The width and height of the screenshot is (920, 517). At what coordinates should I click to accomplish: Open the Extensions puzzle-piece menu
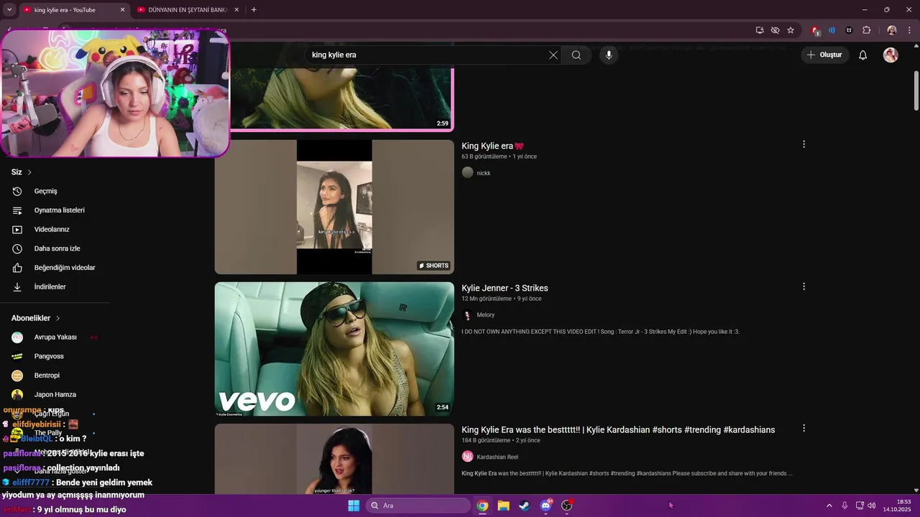[x=866, y=30]
